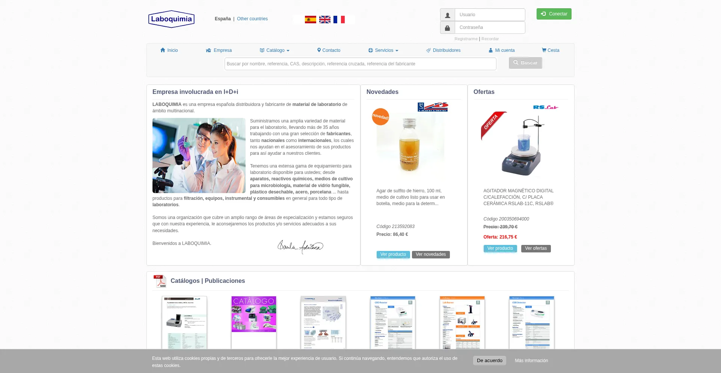Focus the Contraseña input field
Screen dimensions: 721x373
[x=490, y=28]
